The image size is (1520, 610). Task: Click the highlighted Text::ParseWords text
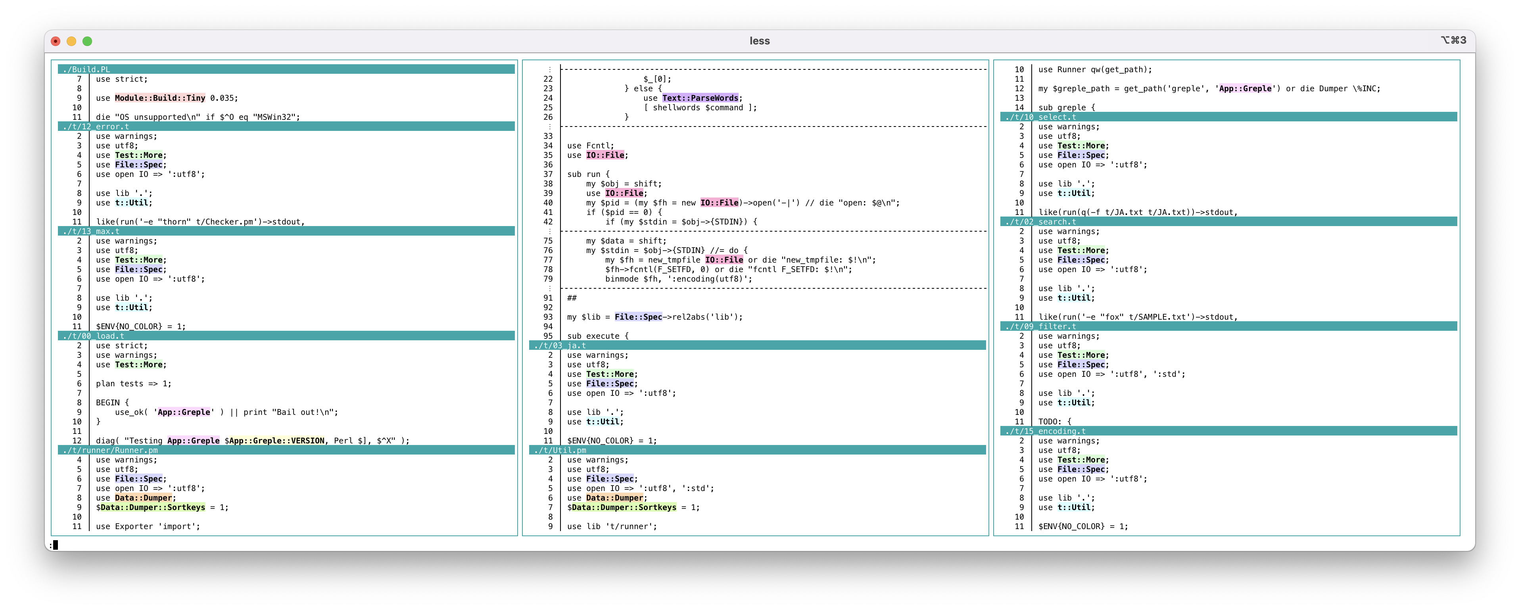pos(700,98)
